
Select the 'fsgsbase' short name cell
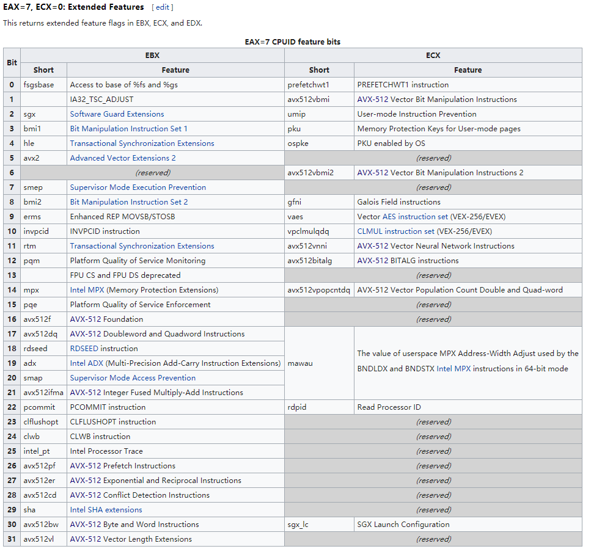[x=44, y=85]
